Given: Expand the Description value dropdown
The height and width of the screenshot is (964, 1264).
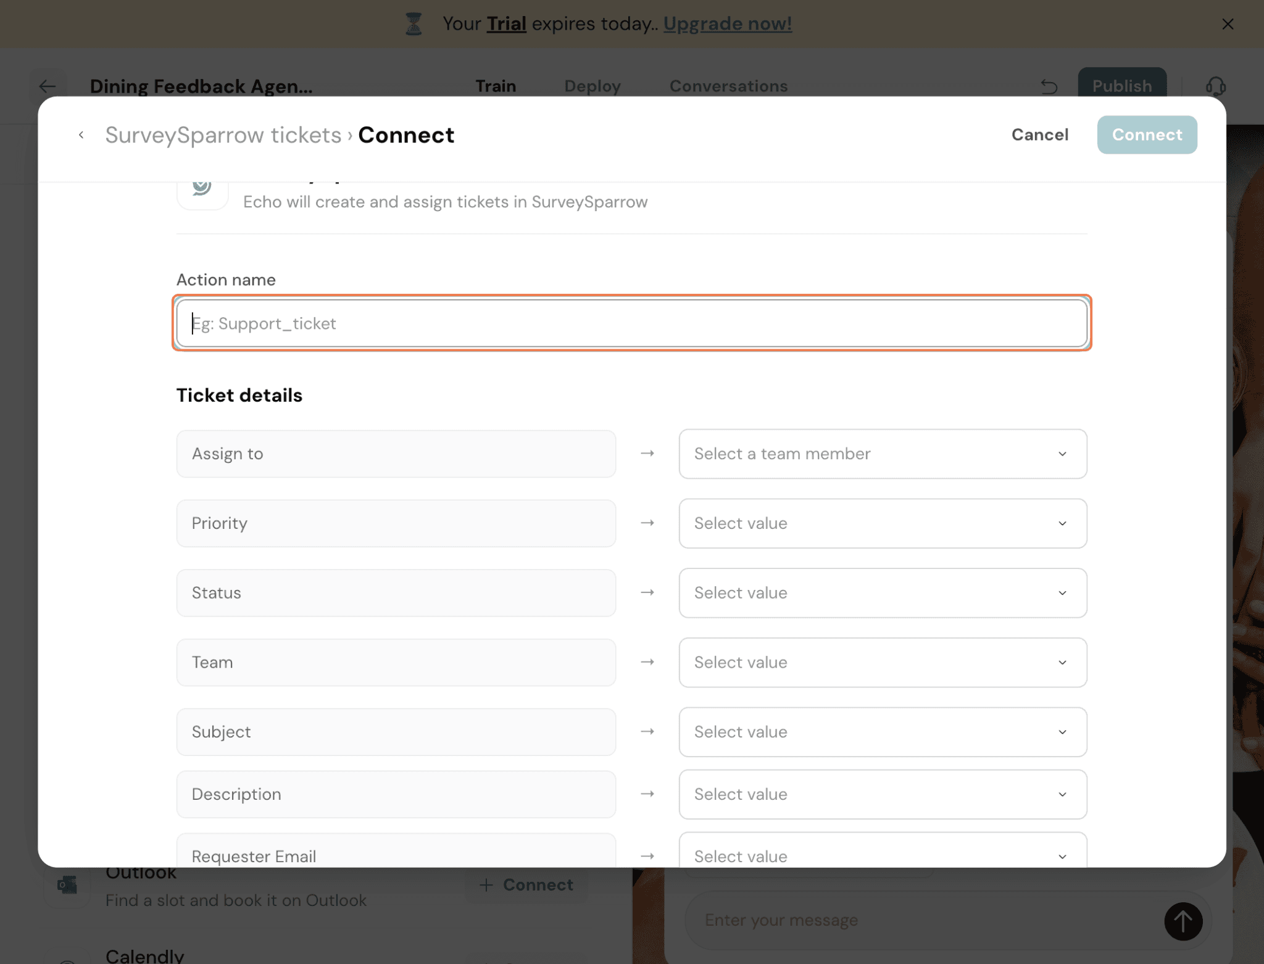Looking at the screenshot, I should click(x=883, y=794).
